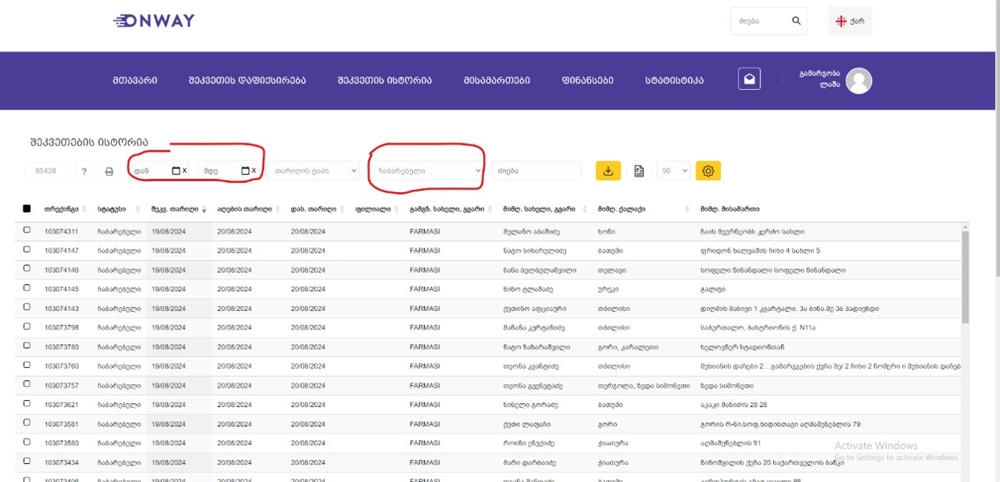Click the document export icon
Image resolution: width=1000 pixels, height=482 pixels.
[639, 171]
